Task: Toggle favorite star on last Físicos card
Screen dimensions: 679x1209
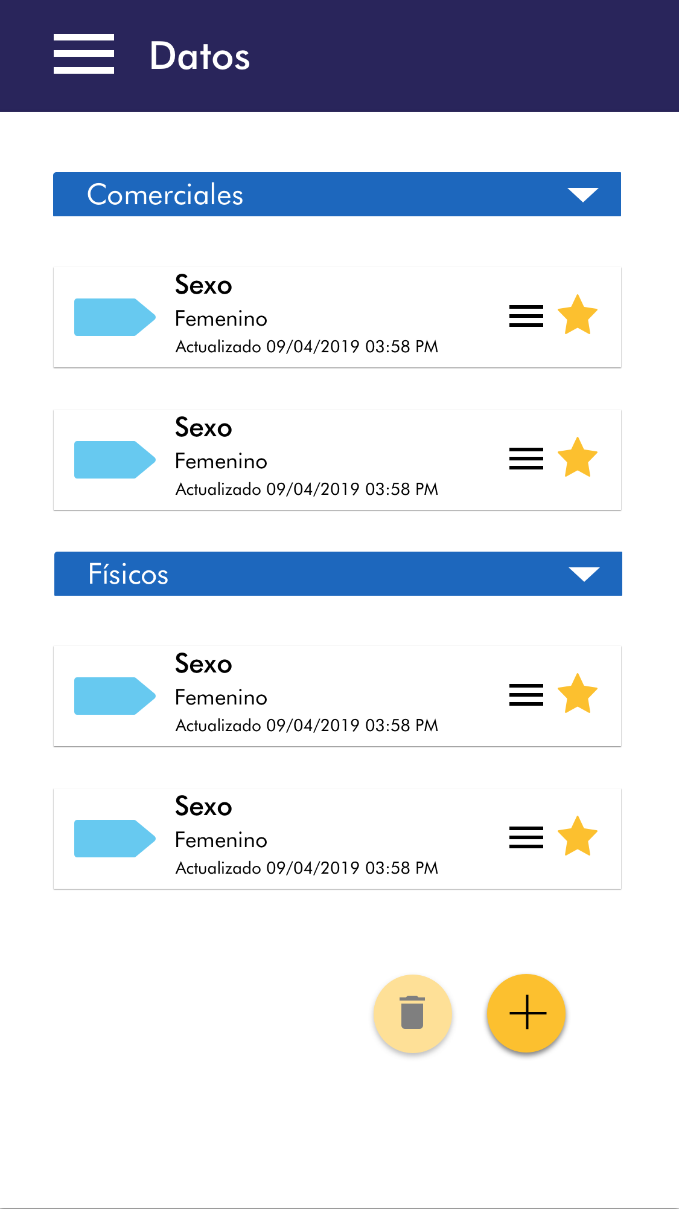Action: (578, 836)
